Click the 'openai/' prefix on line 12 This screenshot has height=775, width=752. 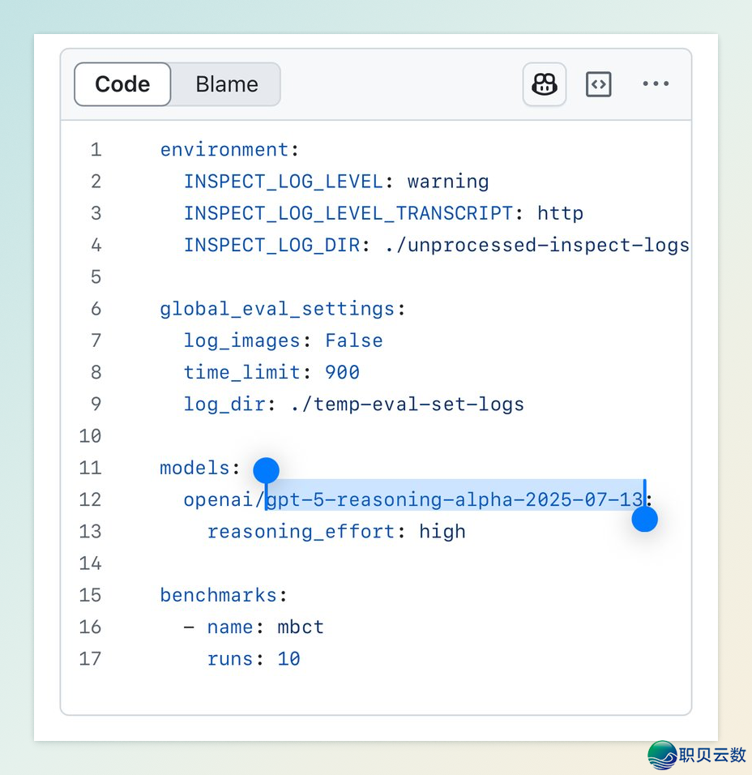(x=224, y=499)
